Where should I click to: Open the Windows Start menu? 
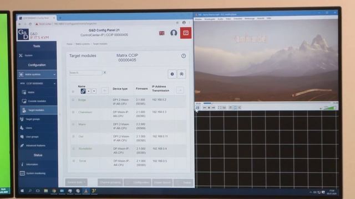click(x=22, y=191)
